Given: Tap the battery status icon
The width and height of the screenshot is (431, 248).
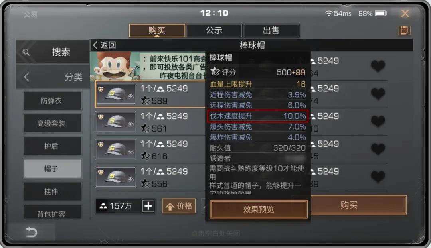Looking at the screenshot, I should [x=381, y=13].
